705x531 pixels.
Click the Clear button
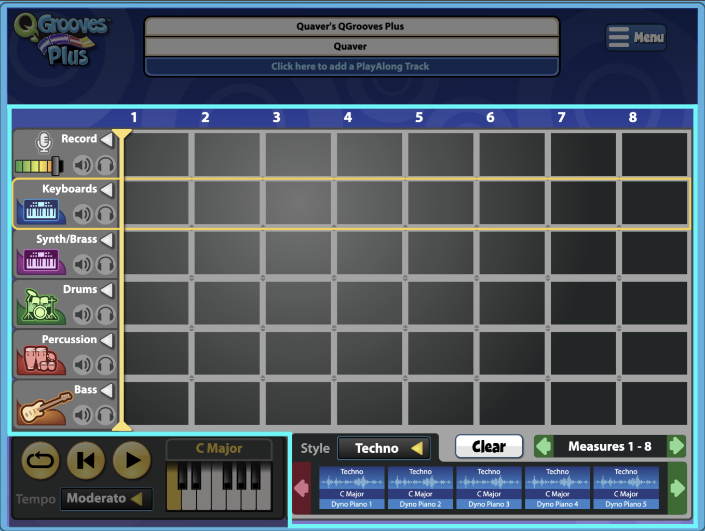coord(489,446)
